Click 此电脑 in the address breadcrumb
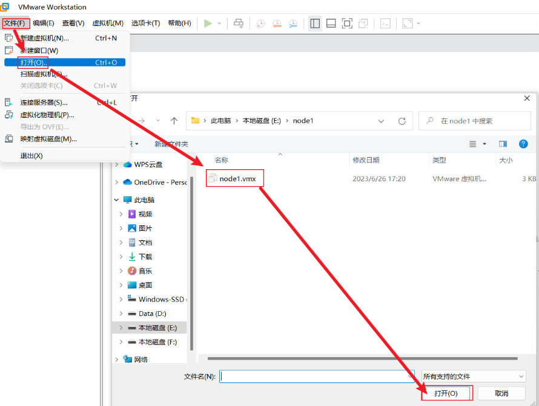 point(220,121)
